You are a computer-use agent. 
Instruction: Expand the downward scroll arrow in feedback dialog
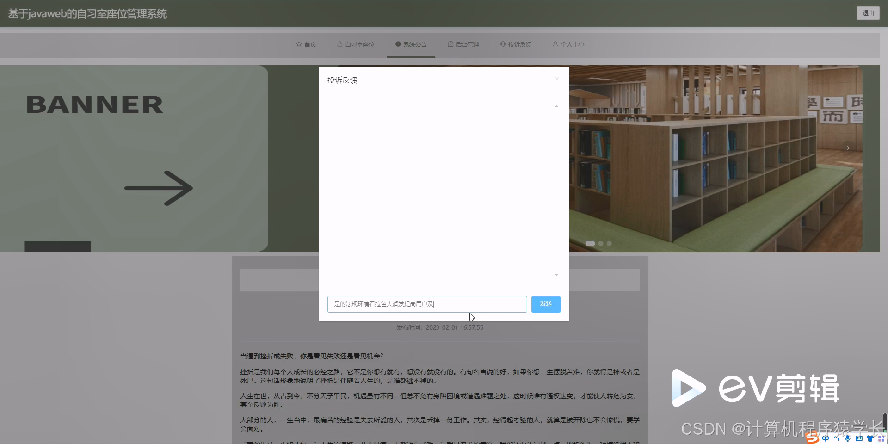[556, 275]
